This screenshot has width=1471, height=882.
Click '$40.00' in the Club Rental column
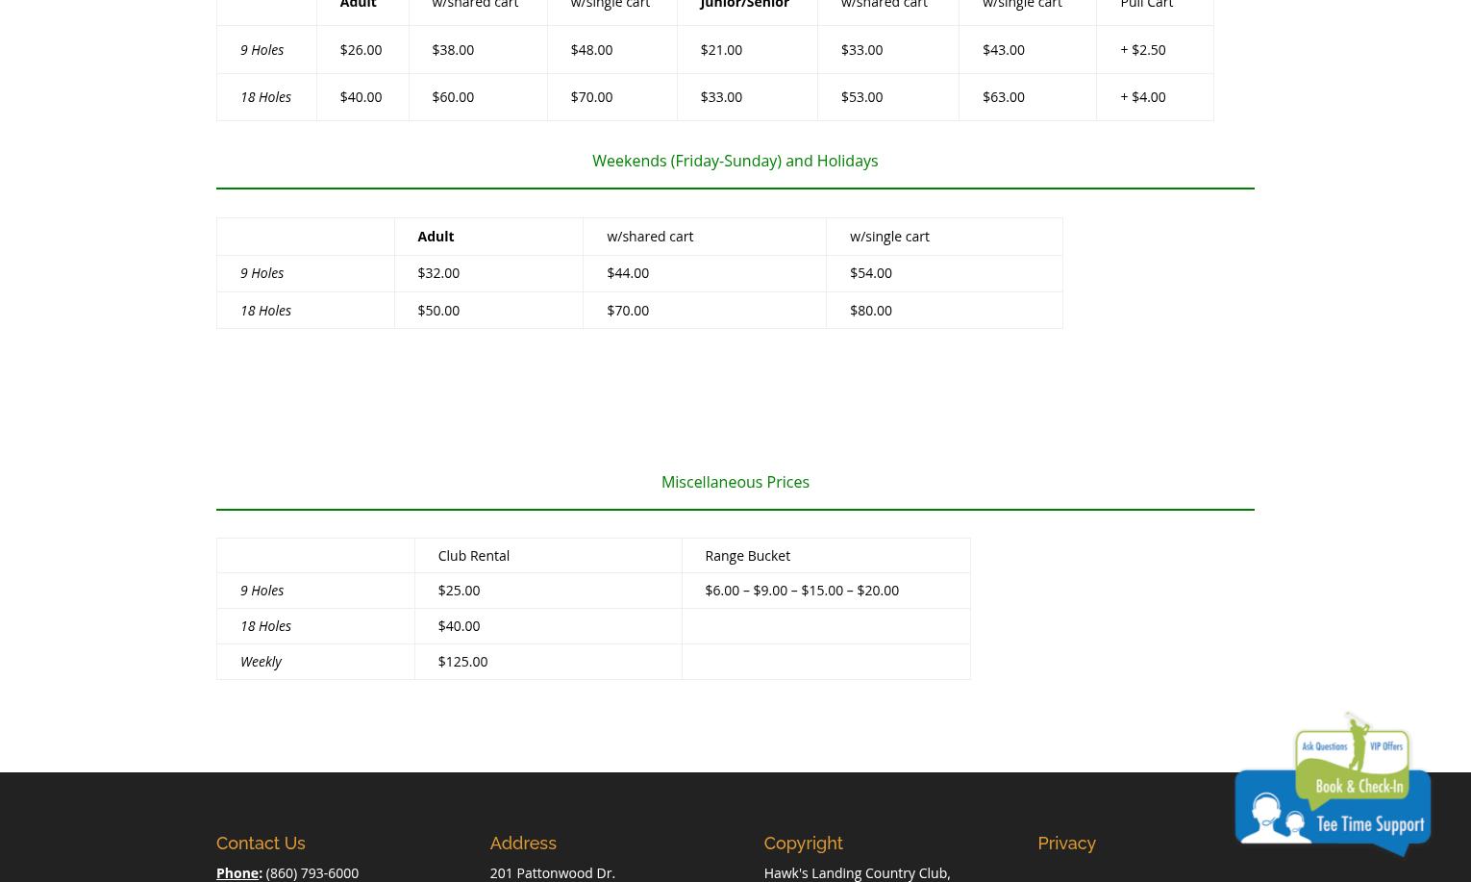[459, 625]
